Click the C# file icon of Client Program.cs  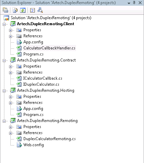coord(19,54)
